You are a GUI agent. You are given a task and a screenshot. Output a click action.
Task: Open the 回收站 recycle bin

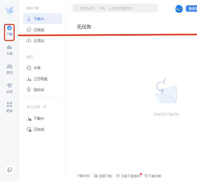tap(42, 89)
